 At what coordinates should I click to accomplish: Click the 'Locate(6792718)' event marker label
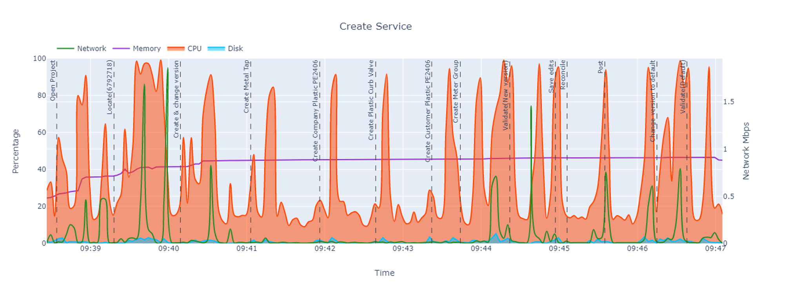click(110, 87)
